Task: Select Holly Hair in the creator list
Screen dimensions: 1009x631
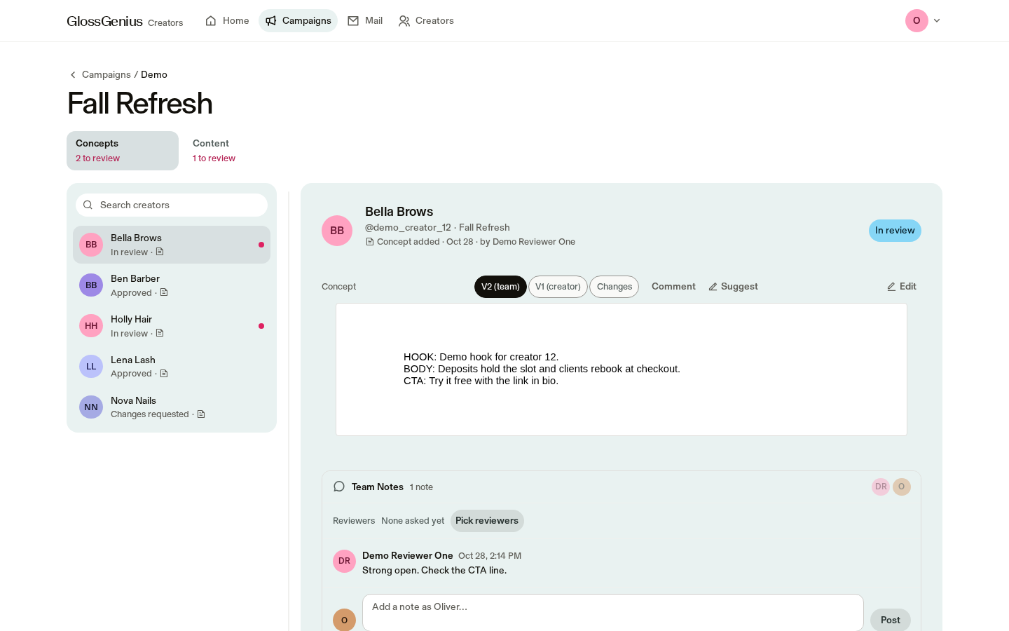Action: click(x=172, y=326)
